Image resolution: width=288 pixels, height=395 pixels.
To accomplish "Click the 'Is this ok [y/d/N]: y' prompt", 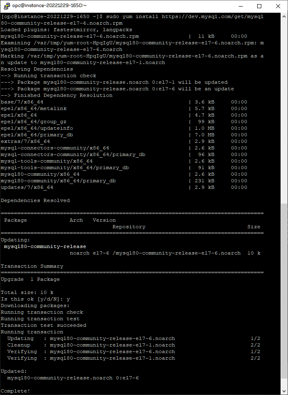I will 35,299.
